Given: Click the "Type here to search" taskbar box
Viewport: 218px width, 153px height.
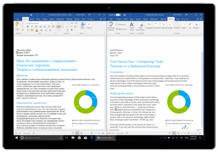Looking at the screenshot, I should click(x=41, y=138).
